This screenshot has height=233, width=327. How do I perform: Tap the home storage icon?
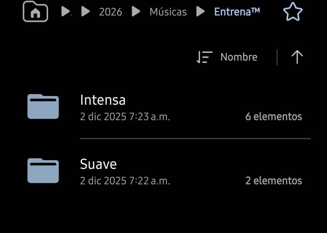pos(35,12)
